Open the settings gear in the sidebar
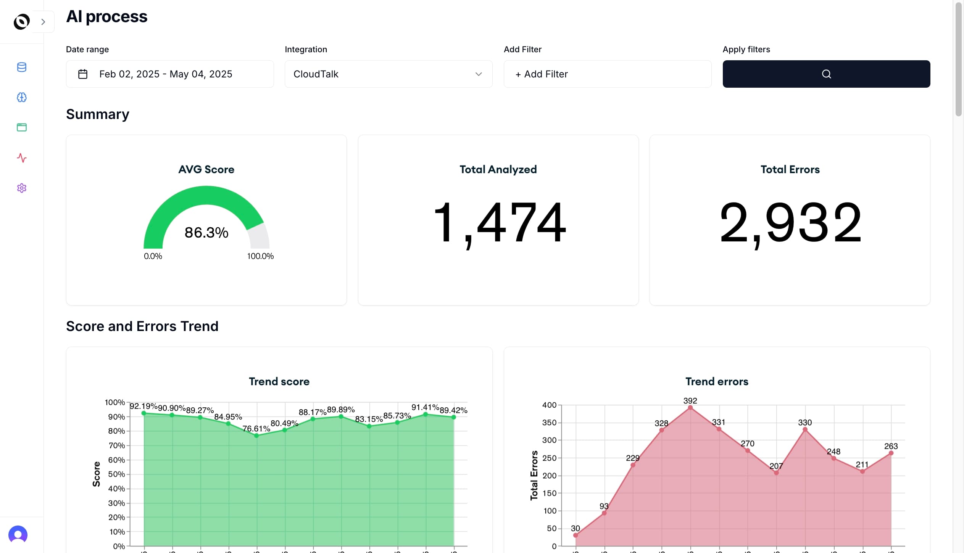This screenshot has width=964, height=553. coord(22,188)
